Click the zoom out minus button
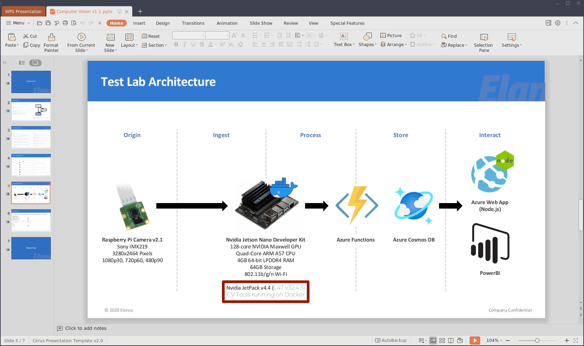Viewport: 584px width, 346px height. [508, 341]
